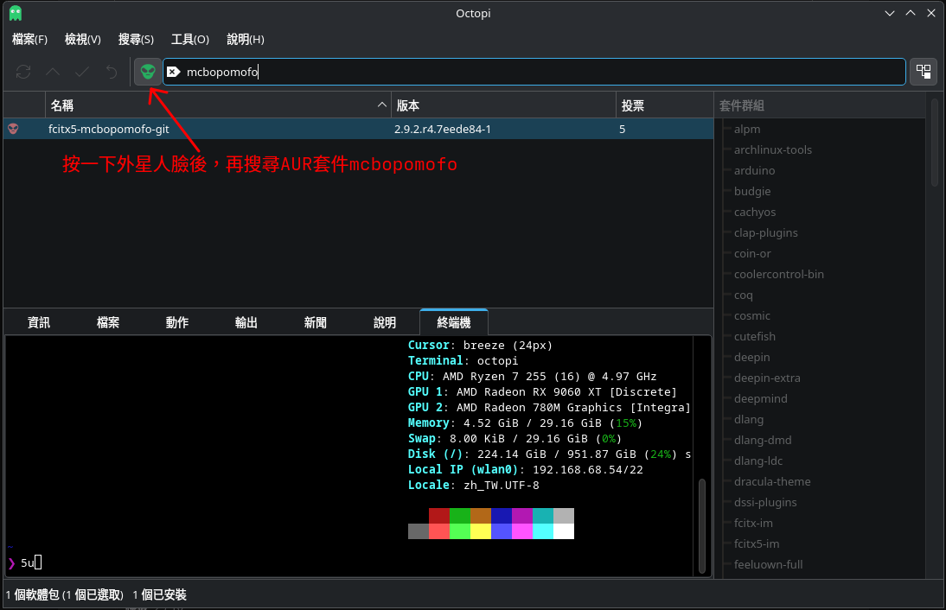Clear the search field with the X icon
The width and height of the screenshot is (946, 610).
(x=173, y=72)
